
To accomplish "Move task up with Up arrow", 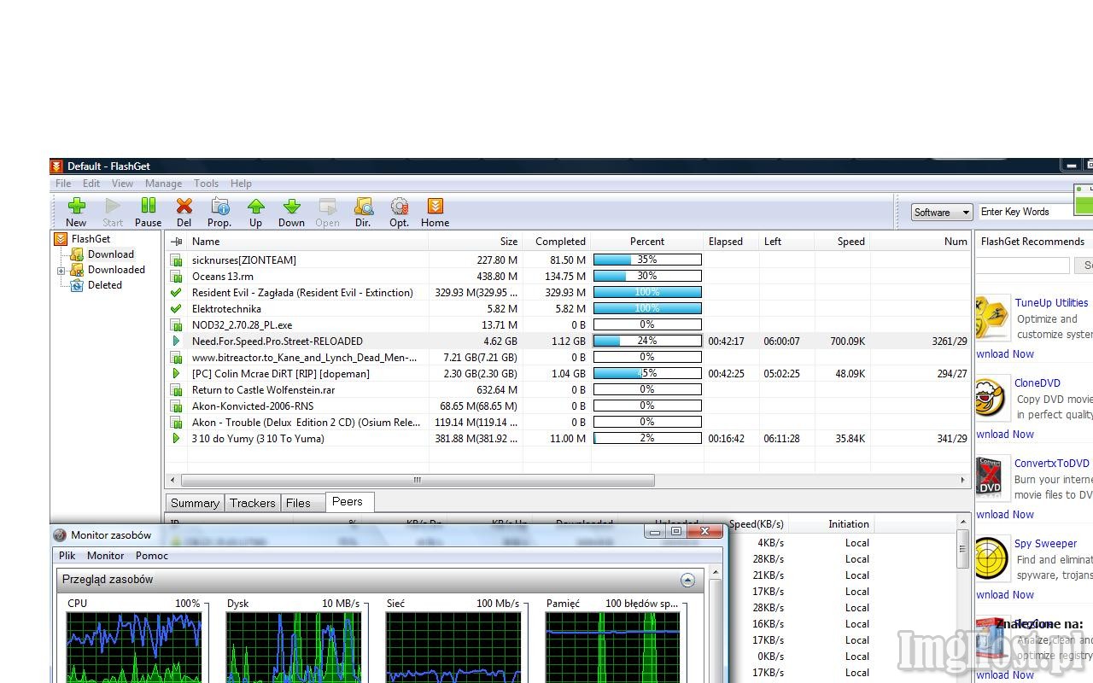I will 255,212.
